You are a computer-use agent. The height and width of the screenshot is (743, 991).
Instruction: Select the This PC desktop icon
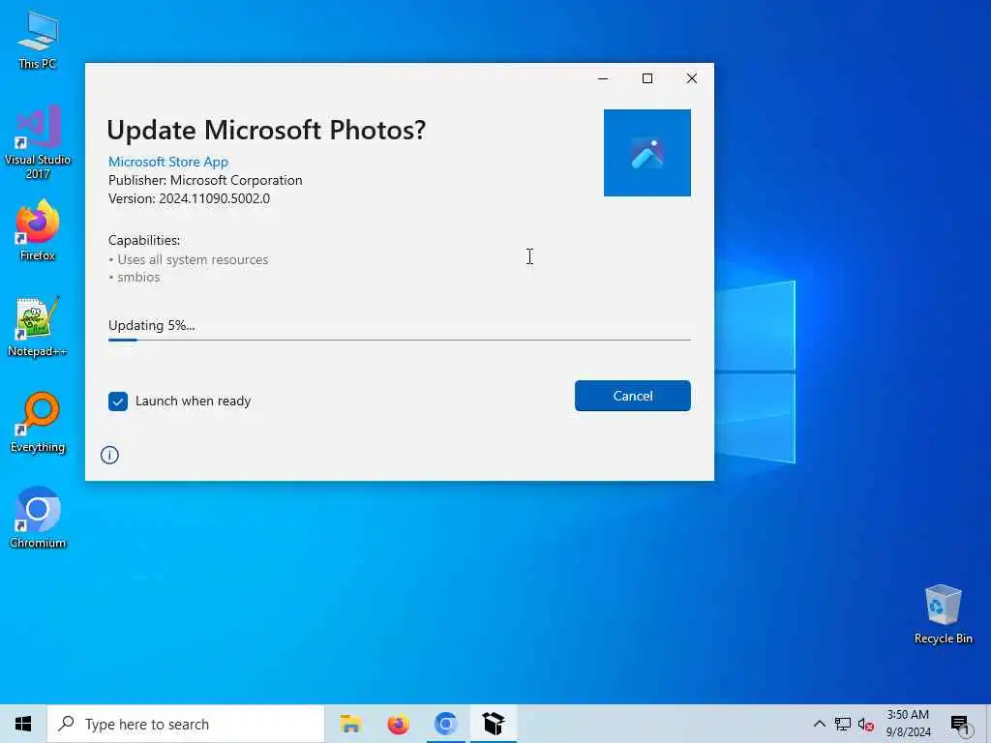(x=38, y=40)
